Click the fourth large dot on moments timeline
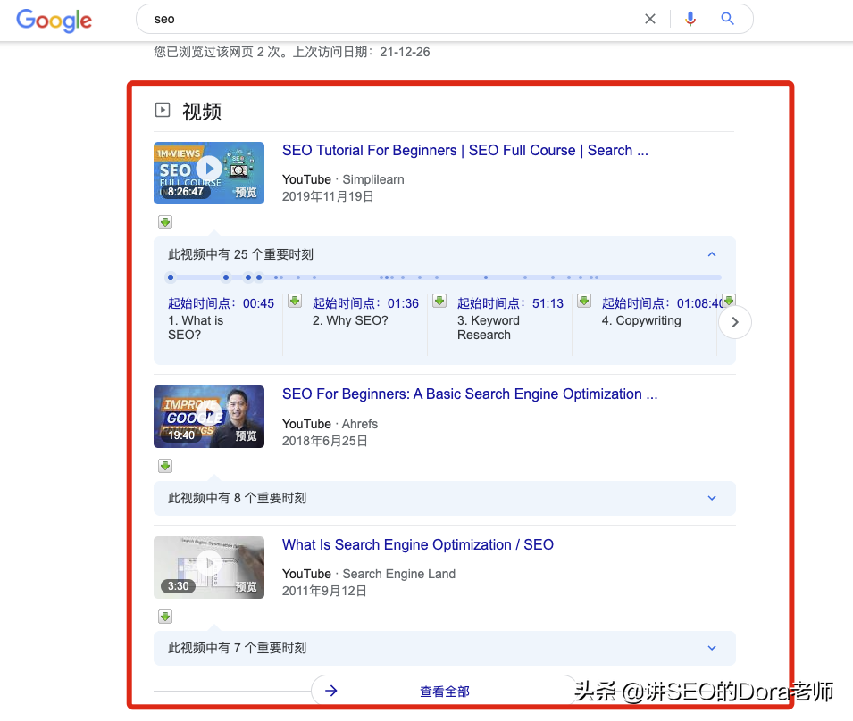 (x=259, y=278)
